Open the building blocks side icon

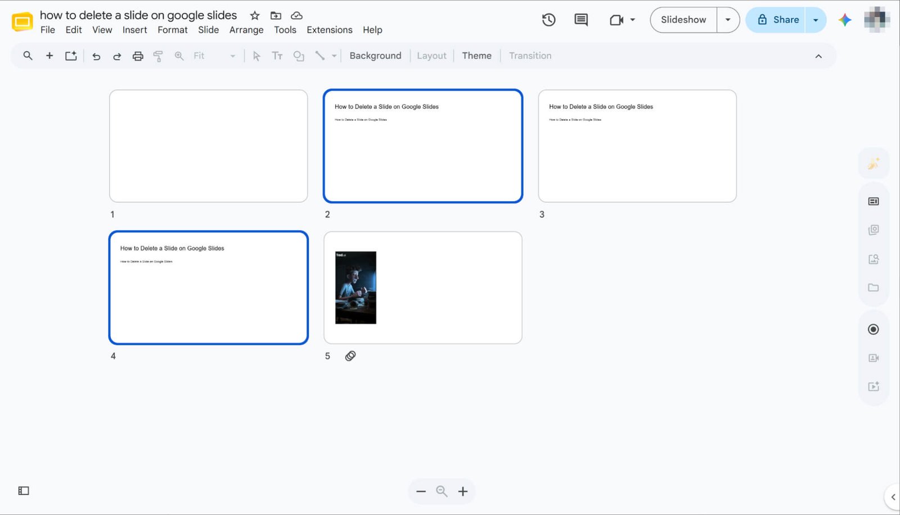tap(874, 230)
